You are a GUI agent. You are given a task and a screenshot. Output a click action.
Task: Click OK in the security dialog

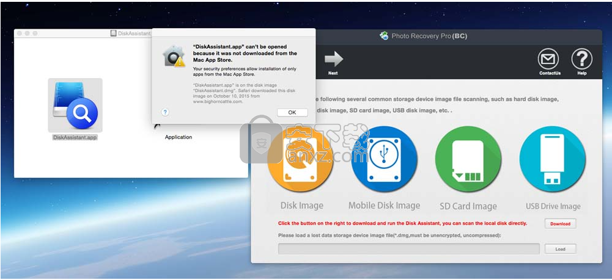tap(292, 112)
